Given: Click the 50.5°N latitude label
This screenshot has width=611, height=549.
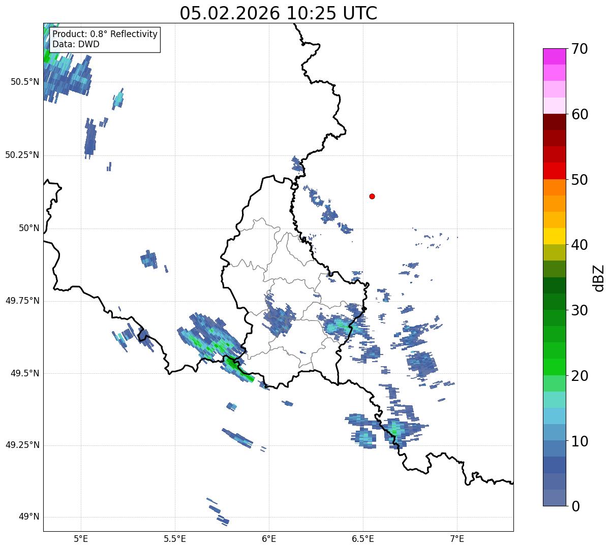Looking at the screenshot, I should (24, 82).
